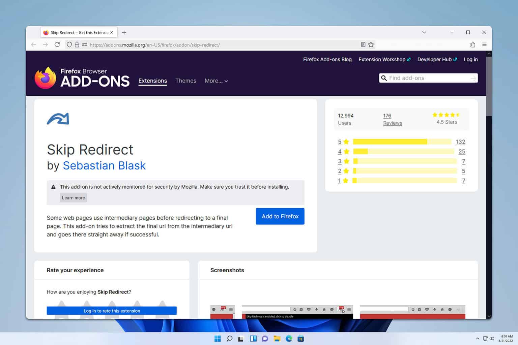View site security via padlock icon
This screenshot has height=345, width=518.
coord(77,44)
